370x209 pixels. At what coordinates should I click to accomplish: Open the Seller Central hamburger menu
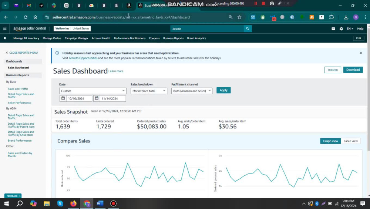pos(5,29)
